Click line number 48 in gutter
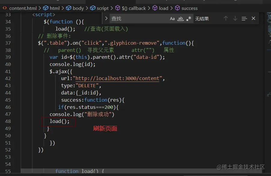Image resolution: width=271 pixels, height=176 pixels. coord(8,121)
